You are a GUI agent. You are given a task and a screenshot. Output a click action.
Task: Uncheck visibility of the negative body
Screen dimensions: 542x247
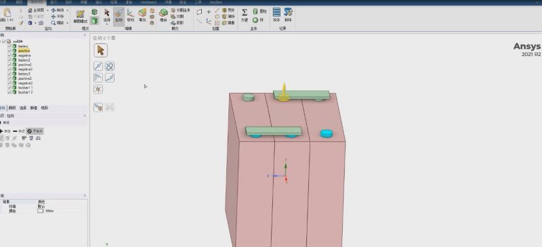(9, 55)
